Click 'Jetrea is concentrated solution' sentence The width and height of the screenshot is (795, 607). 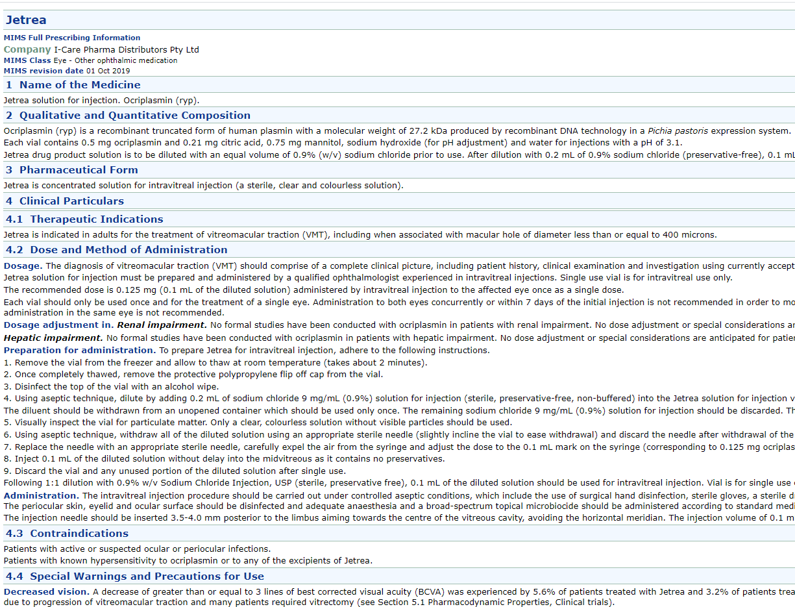(203, 186)
